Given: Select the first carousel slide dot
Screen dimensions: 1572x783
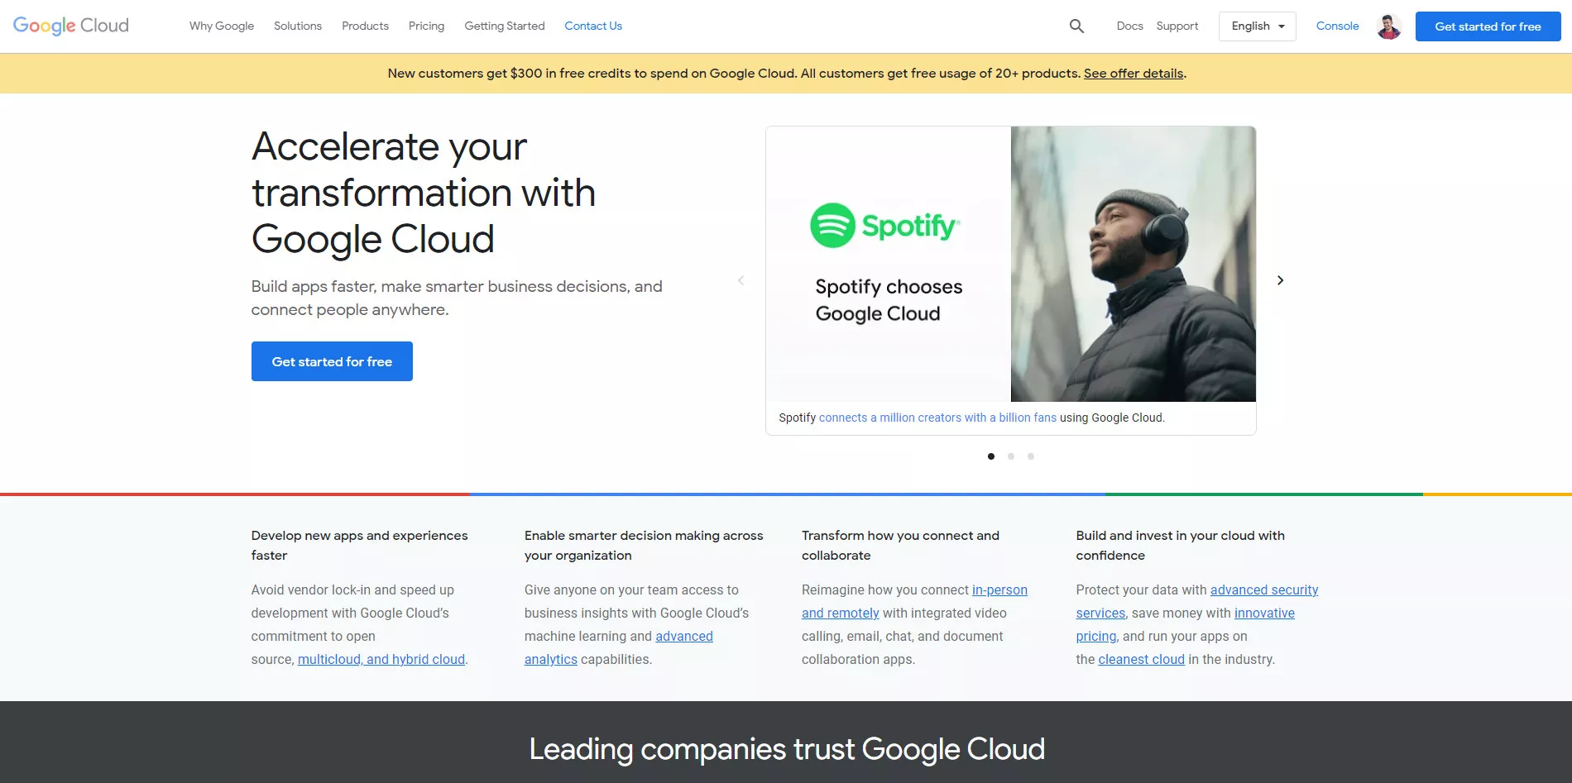Looking at the screenshot, I should click(990, 456).
